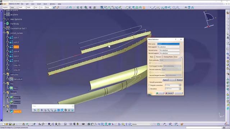Open the Help menu
Screen dimensions: 230x129
pyautogui.click(x=60, y=4)
